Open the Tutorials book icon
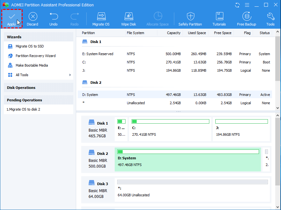The image size is (281, 210). click(219, 17)
